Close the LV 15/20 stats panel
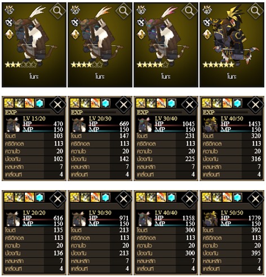 click(x=57, y=105)
